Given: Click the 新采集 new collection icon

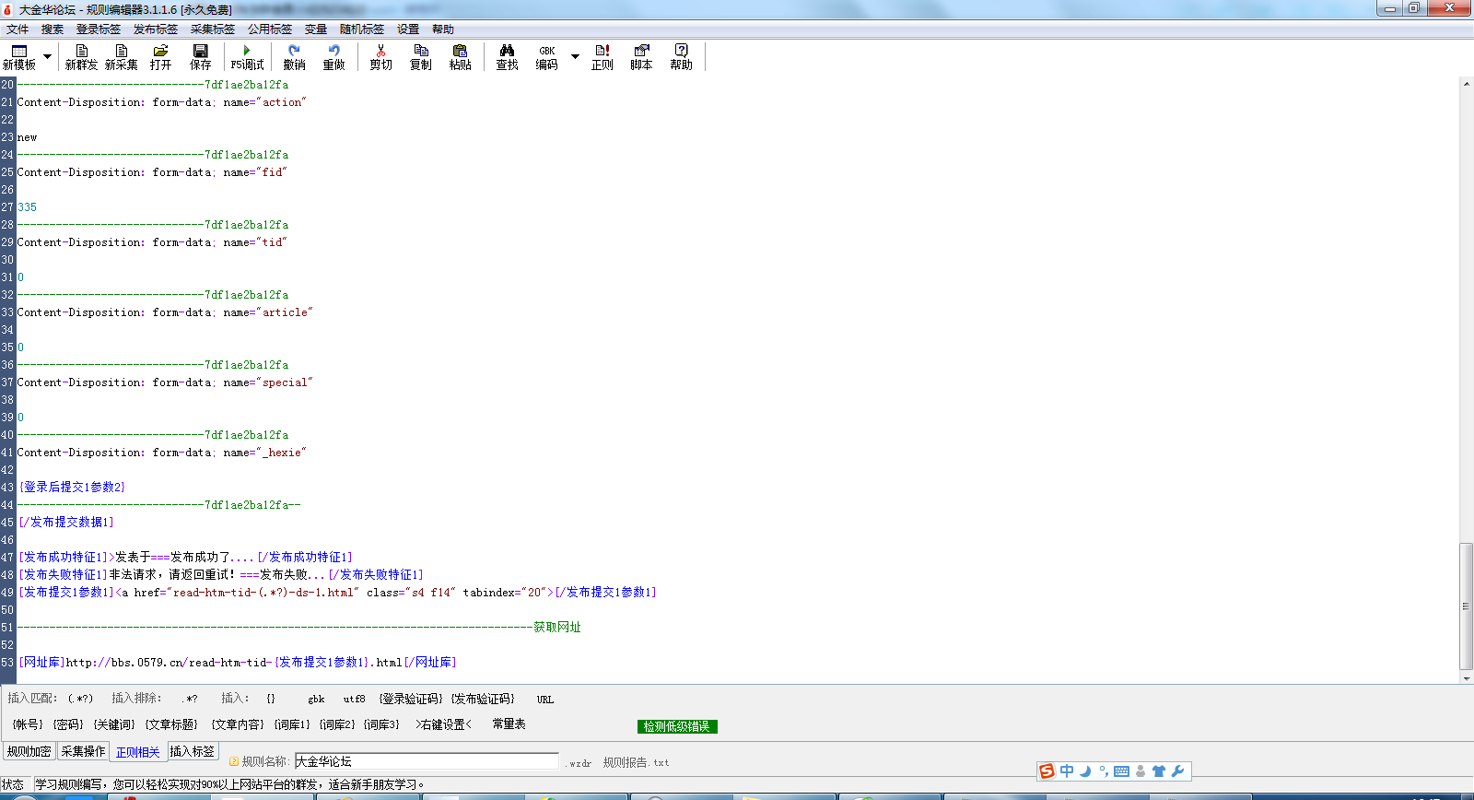Looking at the screenshot, I should [121, 57].
